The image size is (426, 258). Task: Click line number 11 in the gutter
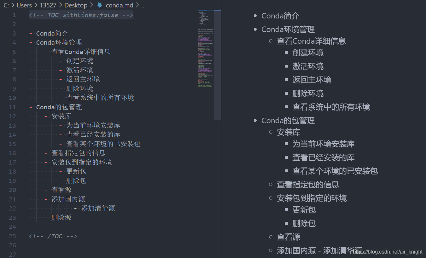click(12, 107)
